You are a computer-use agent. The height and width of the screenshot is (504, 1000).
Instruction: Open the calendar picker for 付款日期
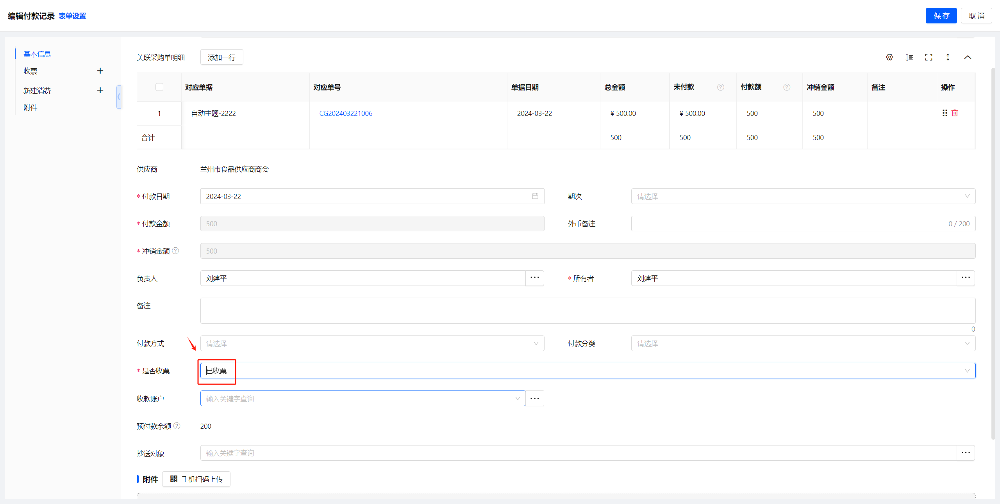coord(535,196)
